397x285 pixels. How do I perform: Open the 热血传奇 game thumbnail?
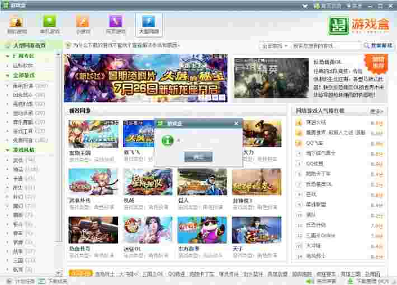[93, 230]
